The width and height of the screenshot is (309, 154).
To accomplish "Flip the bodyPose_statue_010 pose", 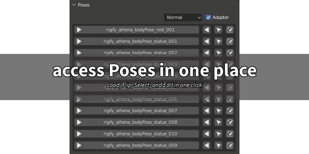I will pos(207,134).
